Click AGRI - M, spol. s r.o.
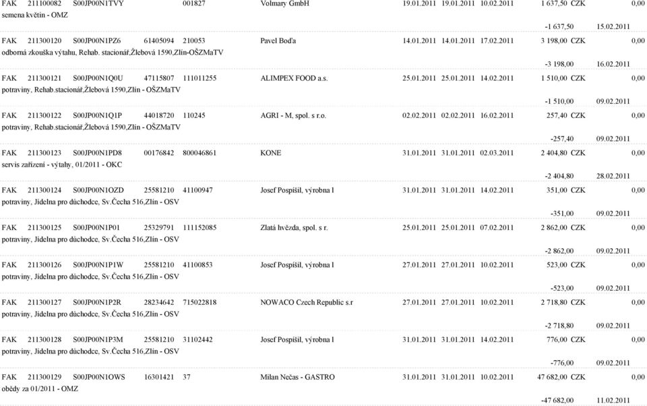Screen dimensions: 647x406 tap(293, 115)
